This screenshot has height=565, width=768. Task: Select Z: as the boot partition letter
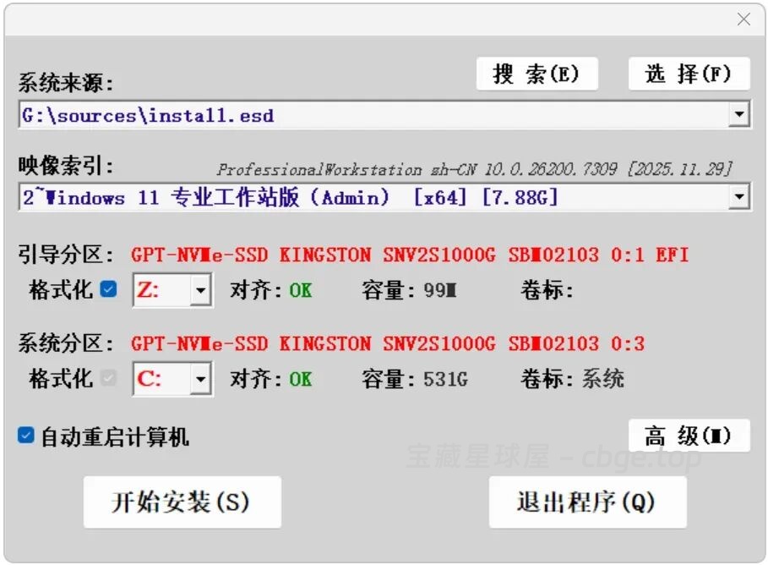pos(156,289)
